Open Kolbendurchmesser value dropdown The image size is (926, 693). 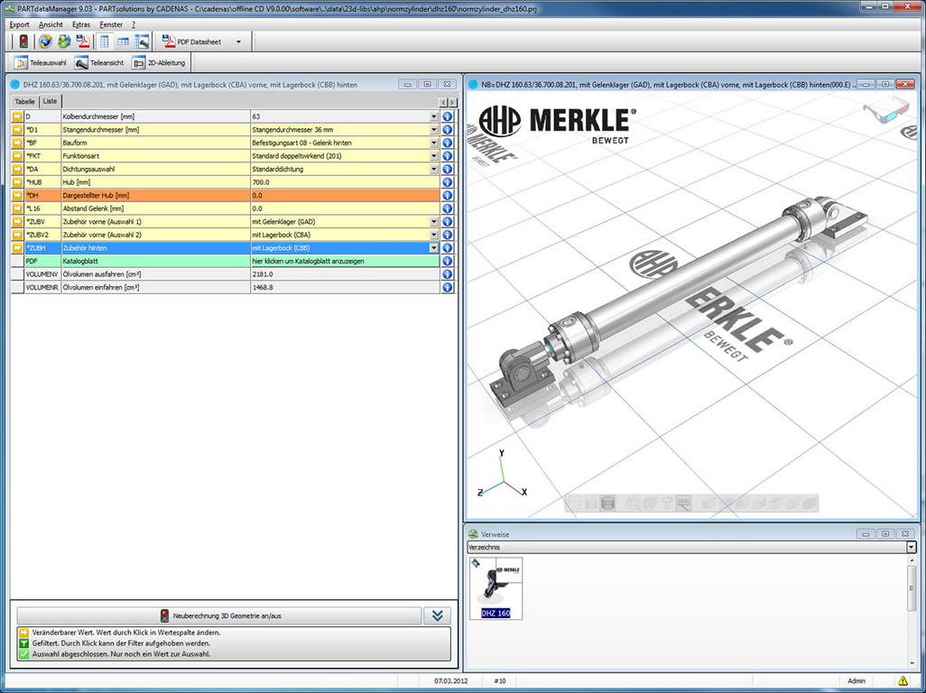434,117
